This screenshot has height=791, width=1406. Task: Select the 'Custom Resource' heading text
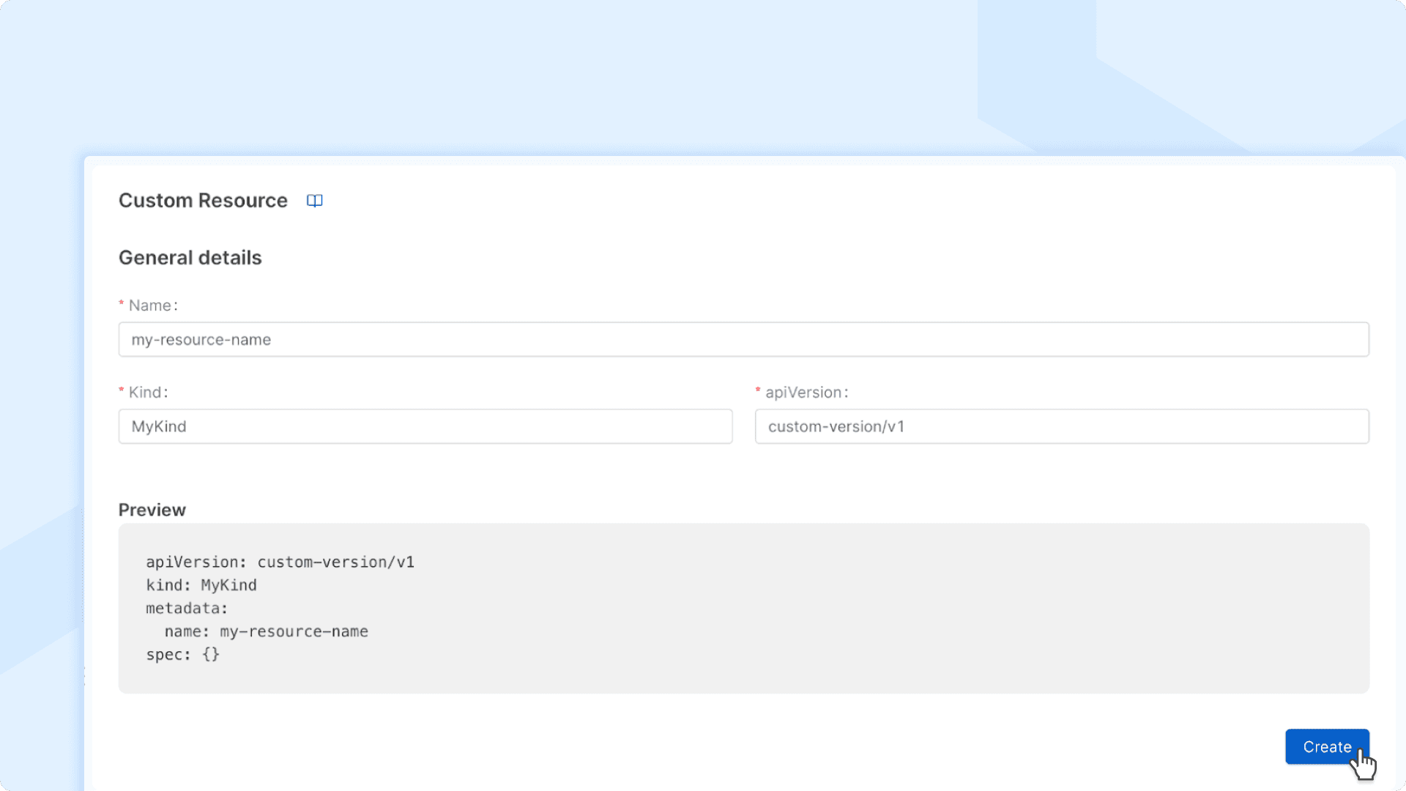203,201
